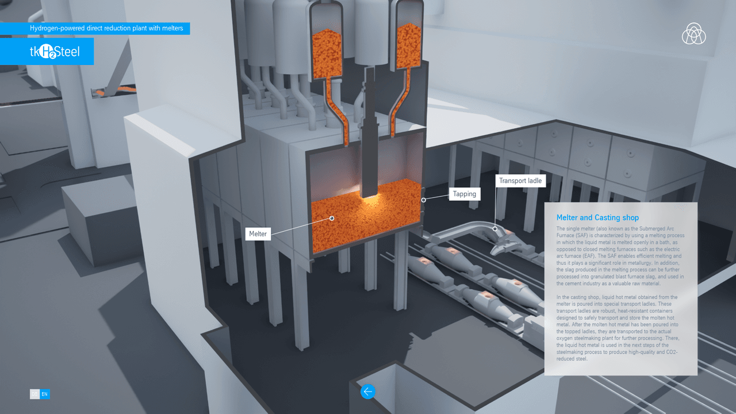Open the Tapping label tag
Screen dimensions: 736x414
tap(464, 194)
